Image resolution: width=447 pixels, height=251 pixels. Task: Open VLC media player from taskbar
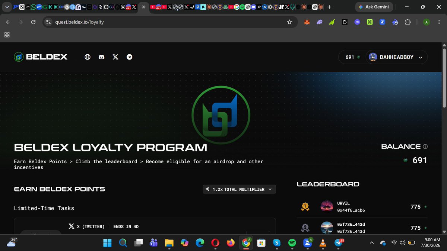323,243
